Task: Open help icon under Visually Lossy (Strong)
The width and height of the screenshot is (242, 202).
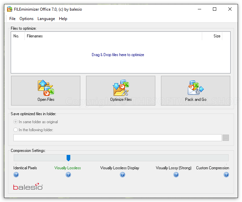Action: (x=176, y=175)
